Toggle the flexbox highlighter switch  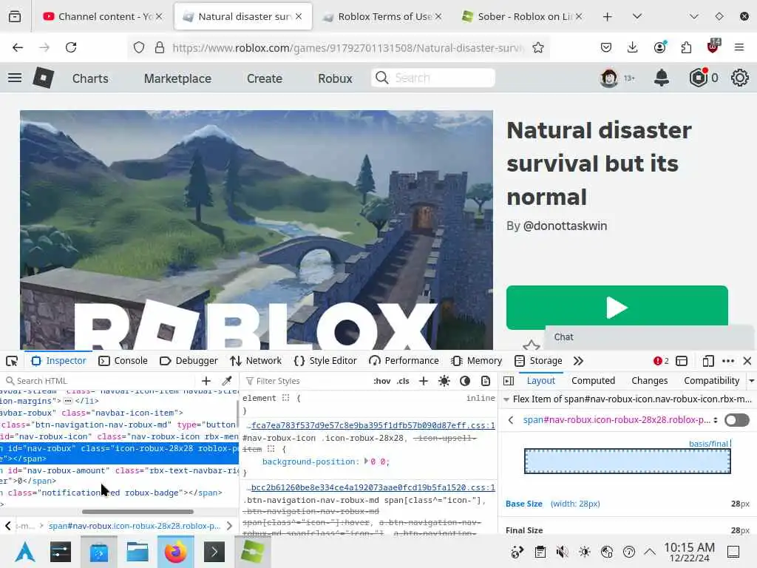737,420
